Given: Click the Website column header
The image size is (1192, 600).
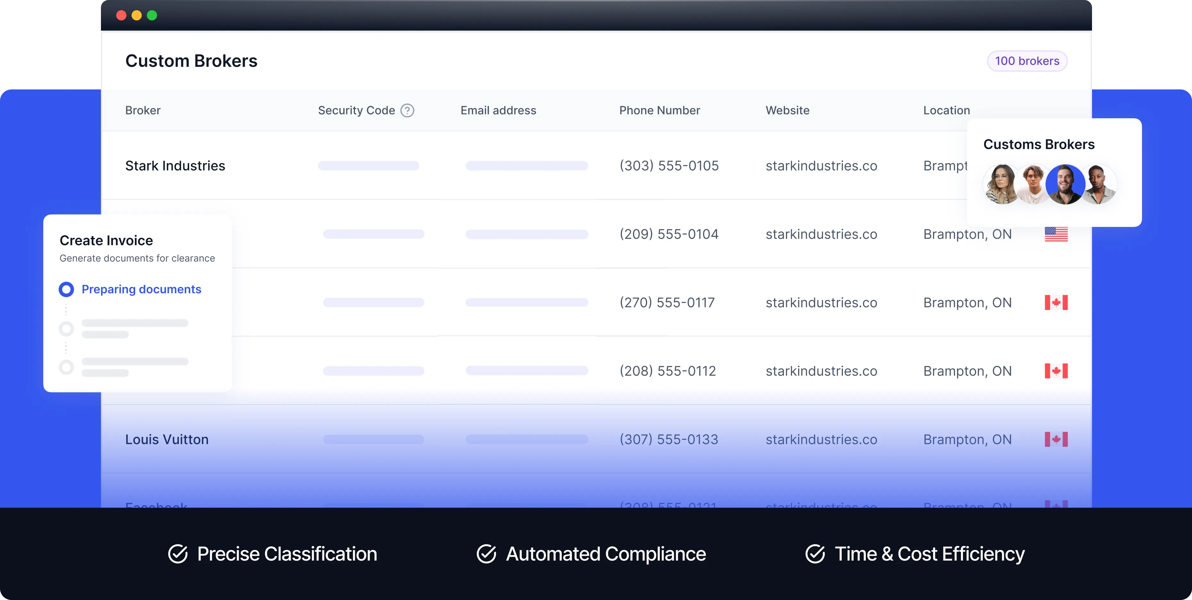Looking at the screenshot, I should click(787, 110).
